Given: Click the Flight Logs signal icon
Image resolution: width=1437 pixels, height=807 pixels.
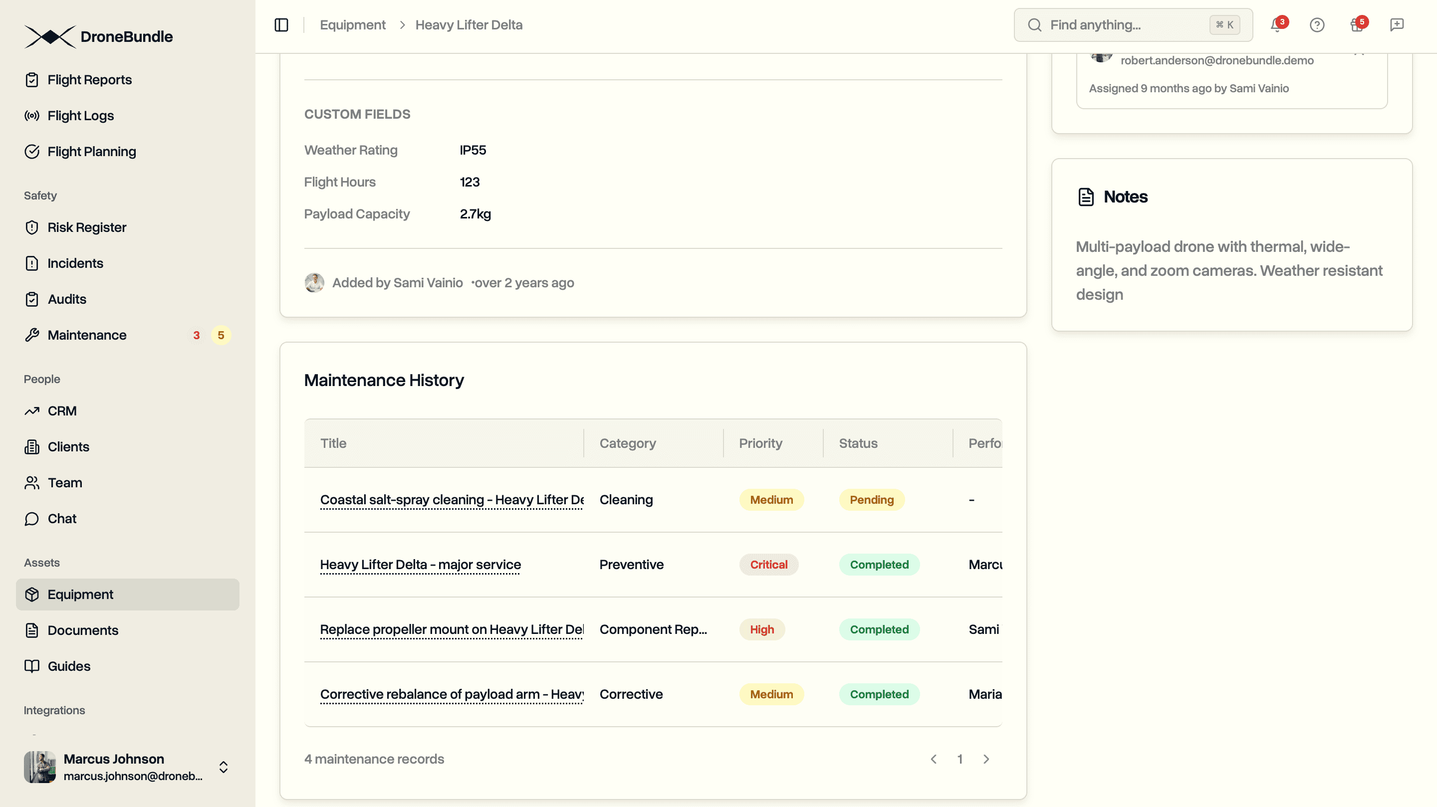Looking at the screenshot, I should tap(32, 115).
